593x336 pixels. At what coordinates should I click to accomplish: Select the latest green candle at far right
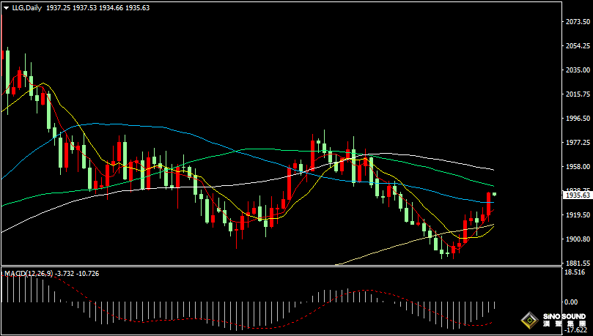click(x=494, y=194)
